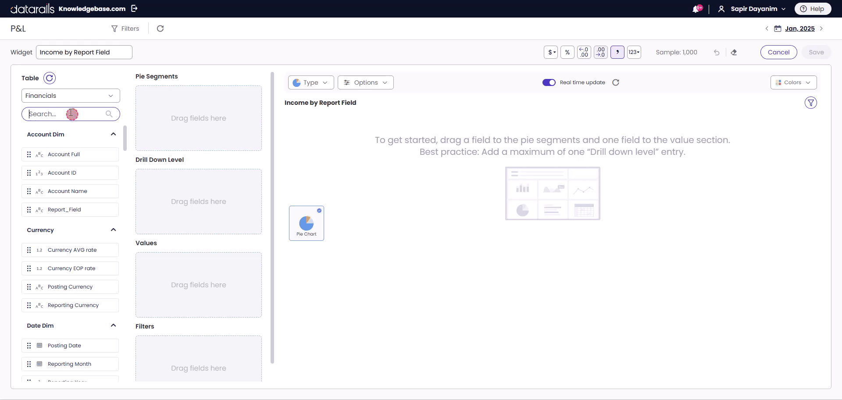Open the Filters option in the P&L header
This screenshot has width=842, height=400.
point(125,29)
